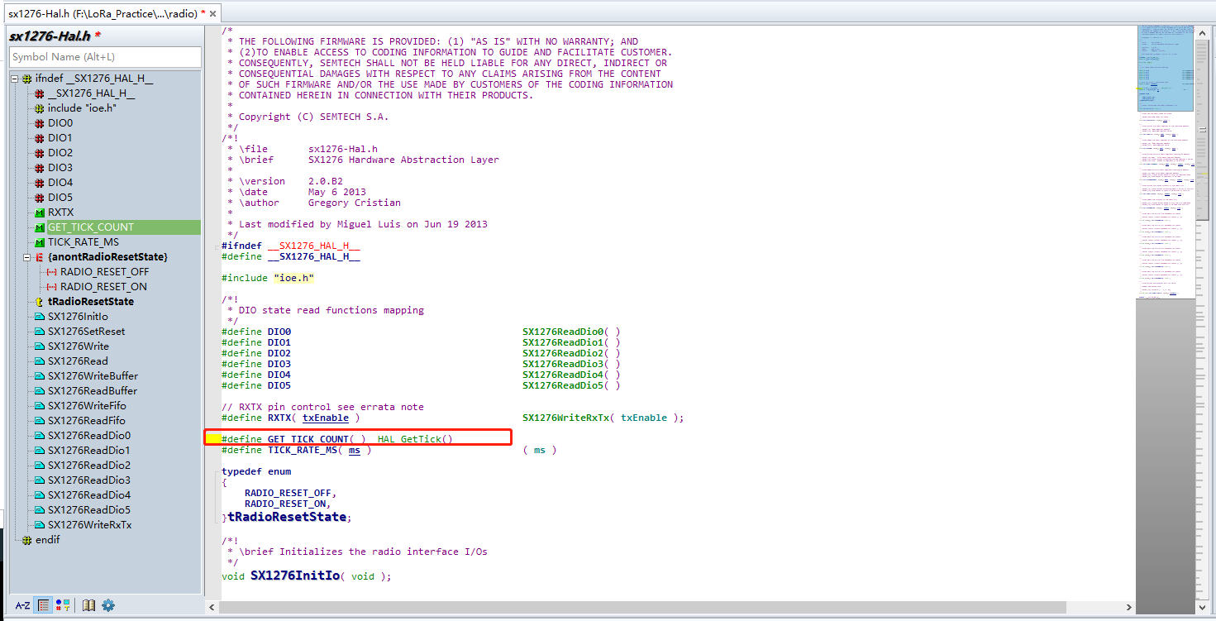Close the sx1276-Hal.h file tab
Image resolution: width=1216 pixels, height=621 pixels.
[213, 14]
